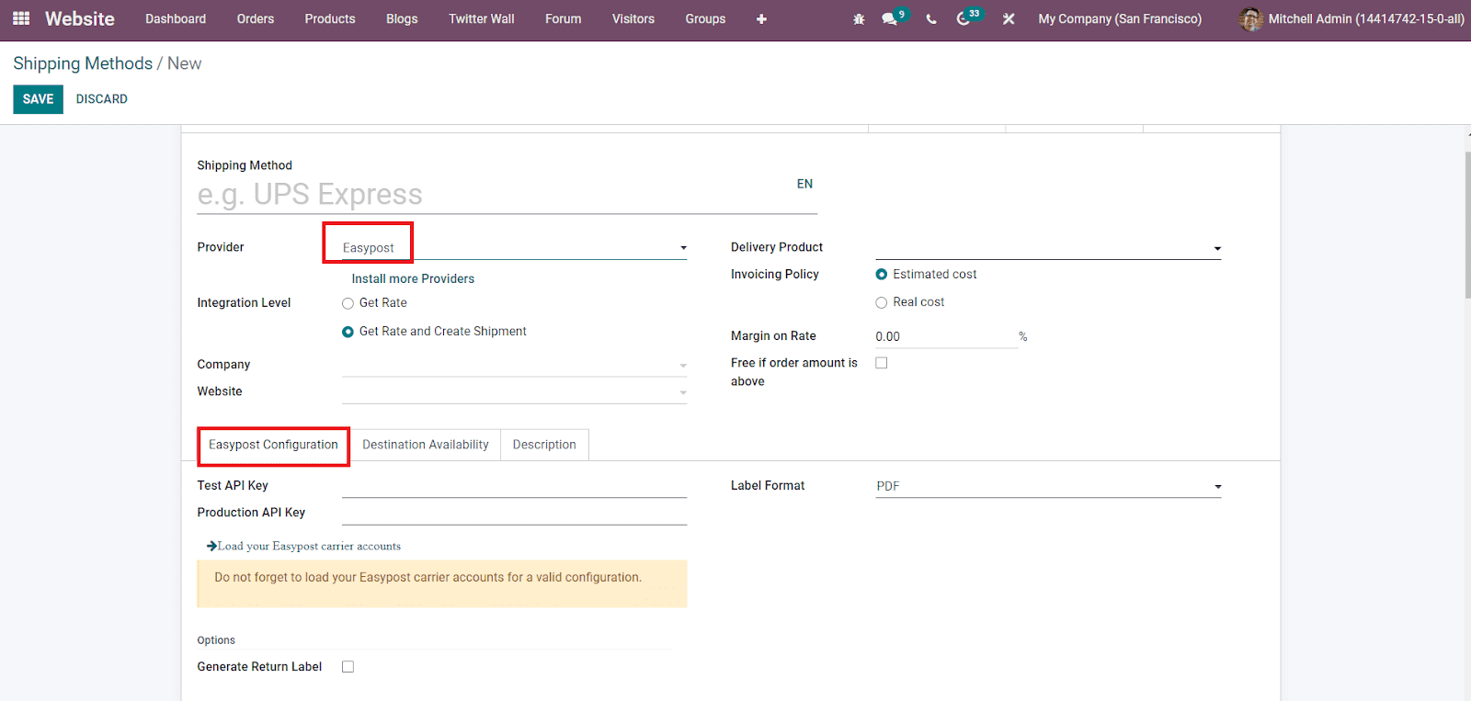
Task: Click the Test API Key field
Action: pos(514,486)
